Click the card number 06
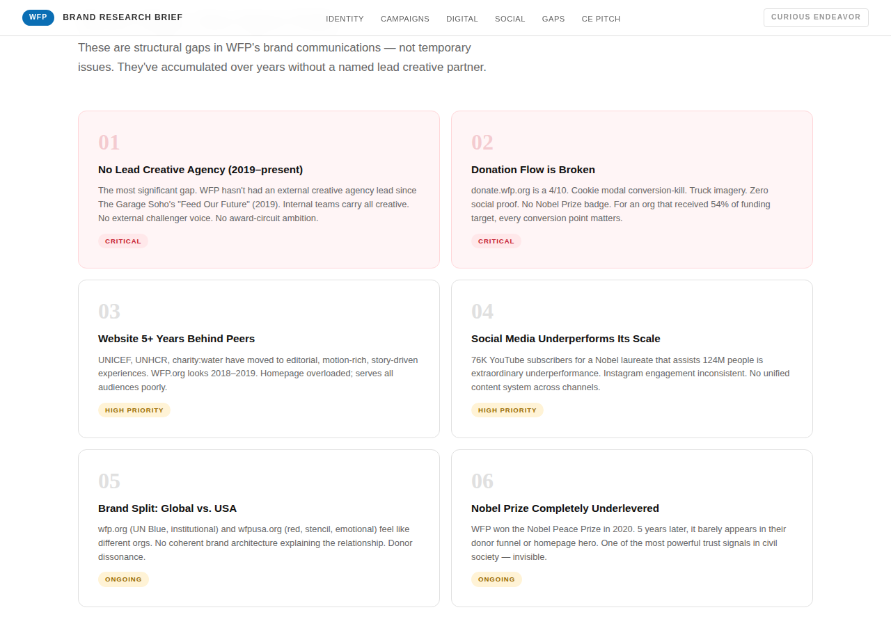Image resolution: width=891 pixels, height=626 pixels. click(482, 481)
